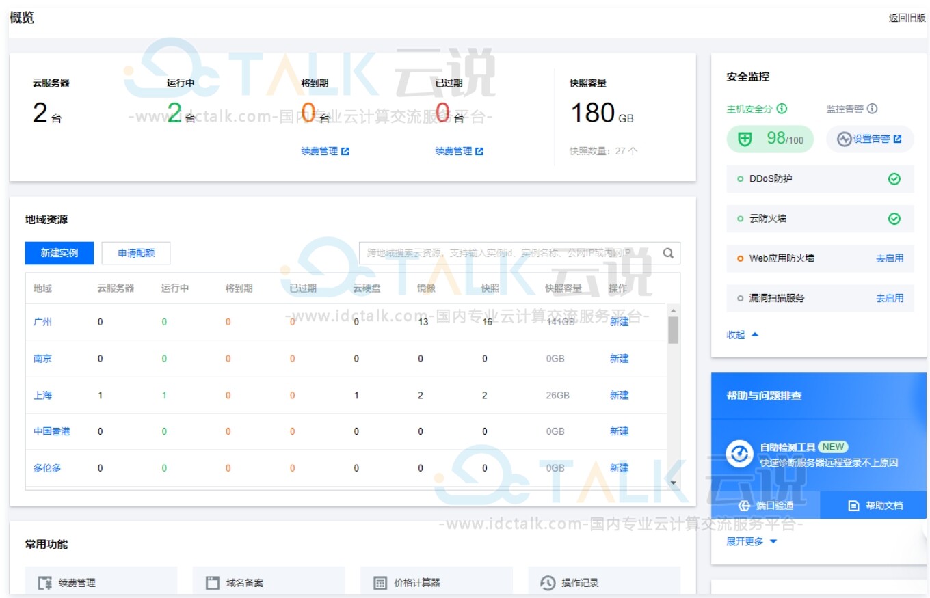Click the 申请配额 button
930x598 pixels.
pos(136,253)
